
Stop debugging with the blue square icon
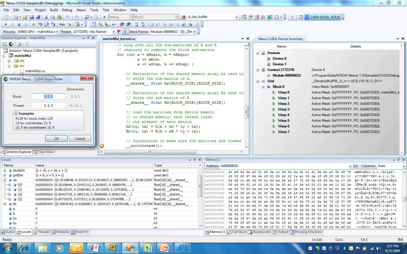(x=19, y=24)
